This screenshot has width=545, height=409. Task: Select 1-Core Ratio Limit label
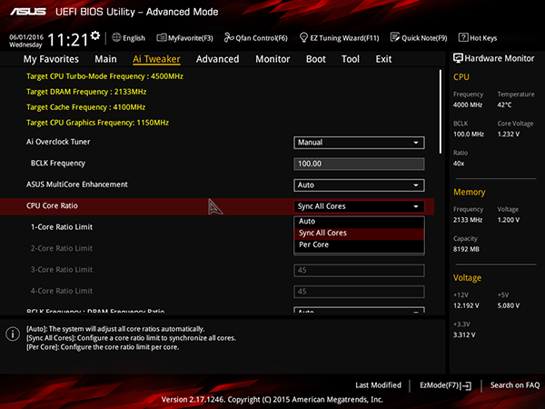(x=62, y=227)
